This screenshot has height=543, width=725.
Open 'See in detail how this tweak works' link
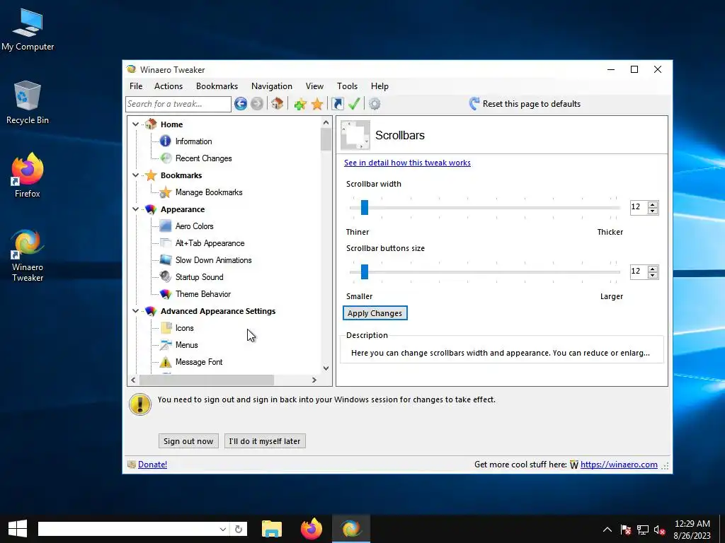coord(407,163)
